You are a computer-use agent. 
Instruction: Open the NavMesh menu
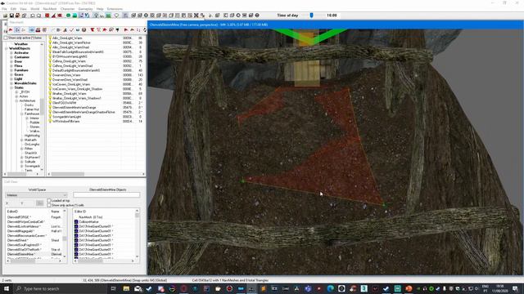[x=50, y=9]
